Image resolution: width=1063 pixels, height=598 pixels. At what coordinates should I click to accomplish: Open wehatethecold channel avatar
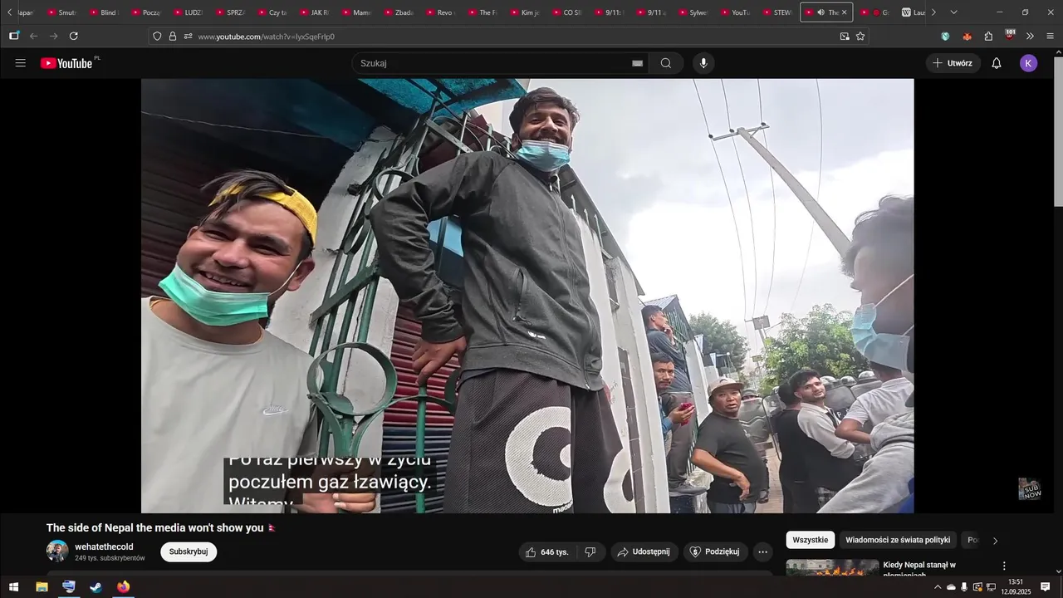(x=57, y=551)
